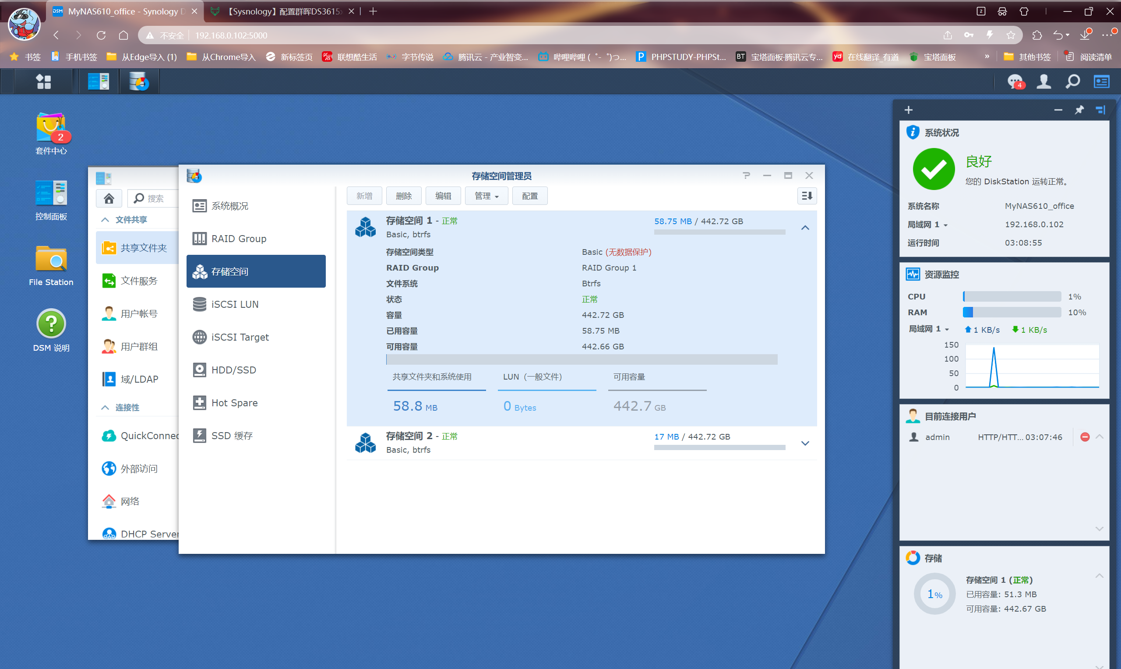Click the 编辑 button
The image size is (1121, 669).
443,196
